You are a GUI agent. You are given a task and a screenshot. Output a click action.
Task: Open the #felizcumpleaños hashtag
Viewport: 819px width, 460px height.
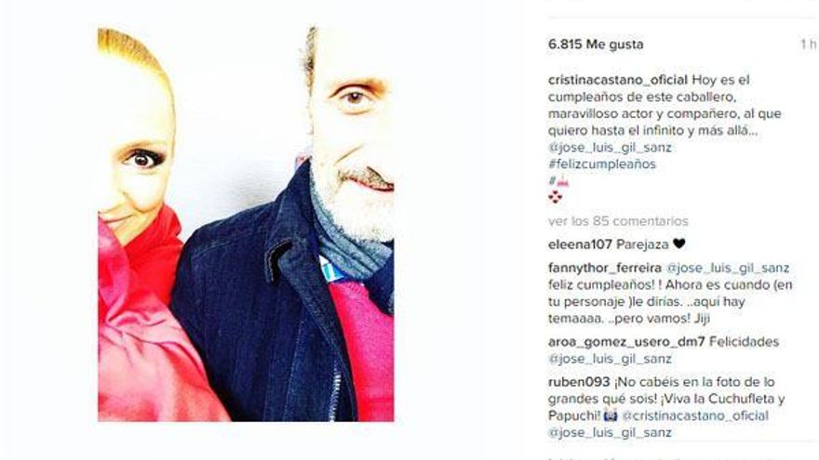pos(602,164)
